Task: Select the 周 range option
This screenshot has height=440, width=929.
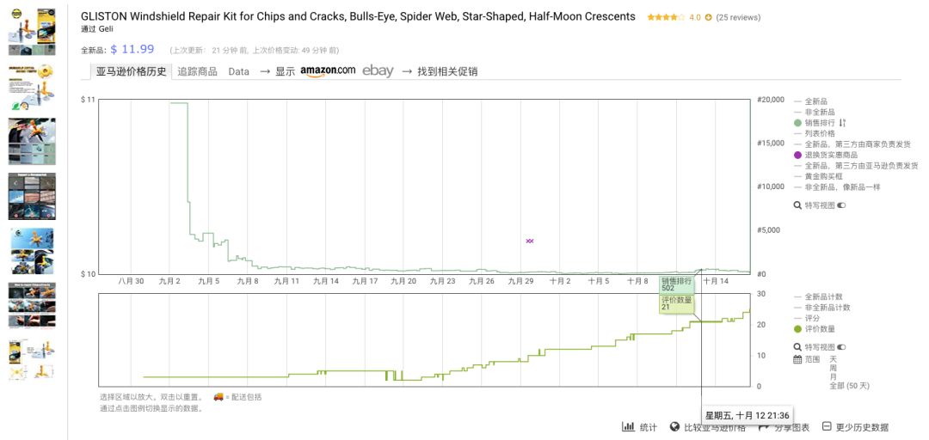Action: [833, 368]
